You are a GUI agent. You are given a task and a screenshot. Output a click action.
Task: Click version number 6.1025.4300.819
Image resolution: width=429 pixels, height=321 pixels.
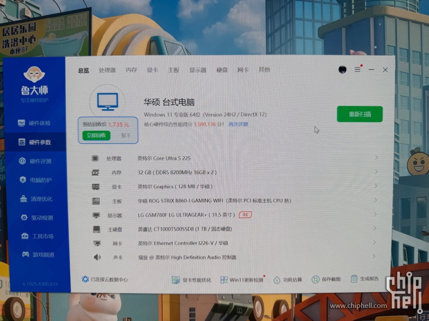coord(40,284)
